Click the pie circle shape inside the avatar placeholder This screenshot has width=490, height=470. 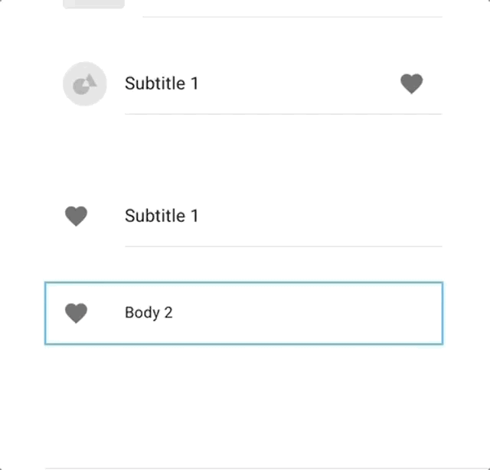pyautogui.click(x=81, y=86)
